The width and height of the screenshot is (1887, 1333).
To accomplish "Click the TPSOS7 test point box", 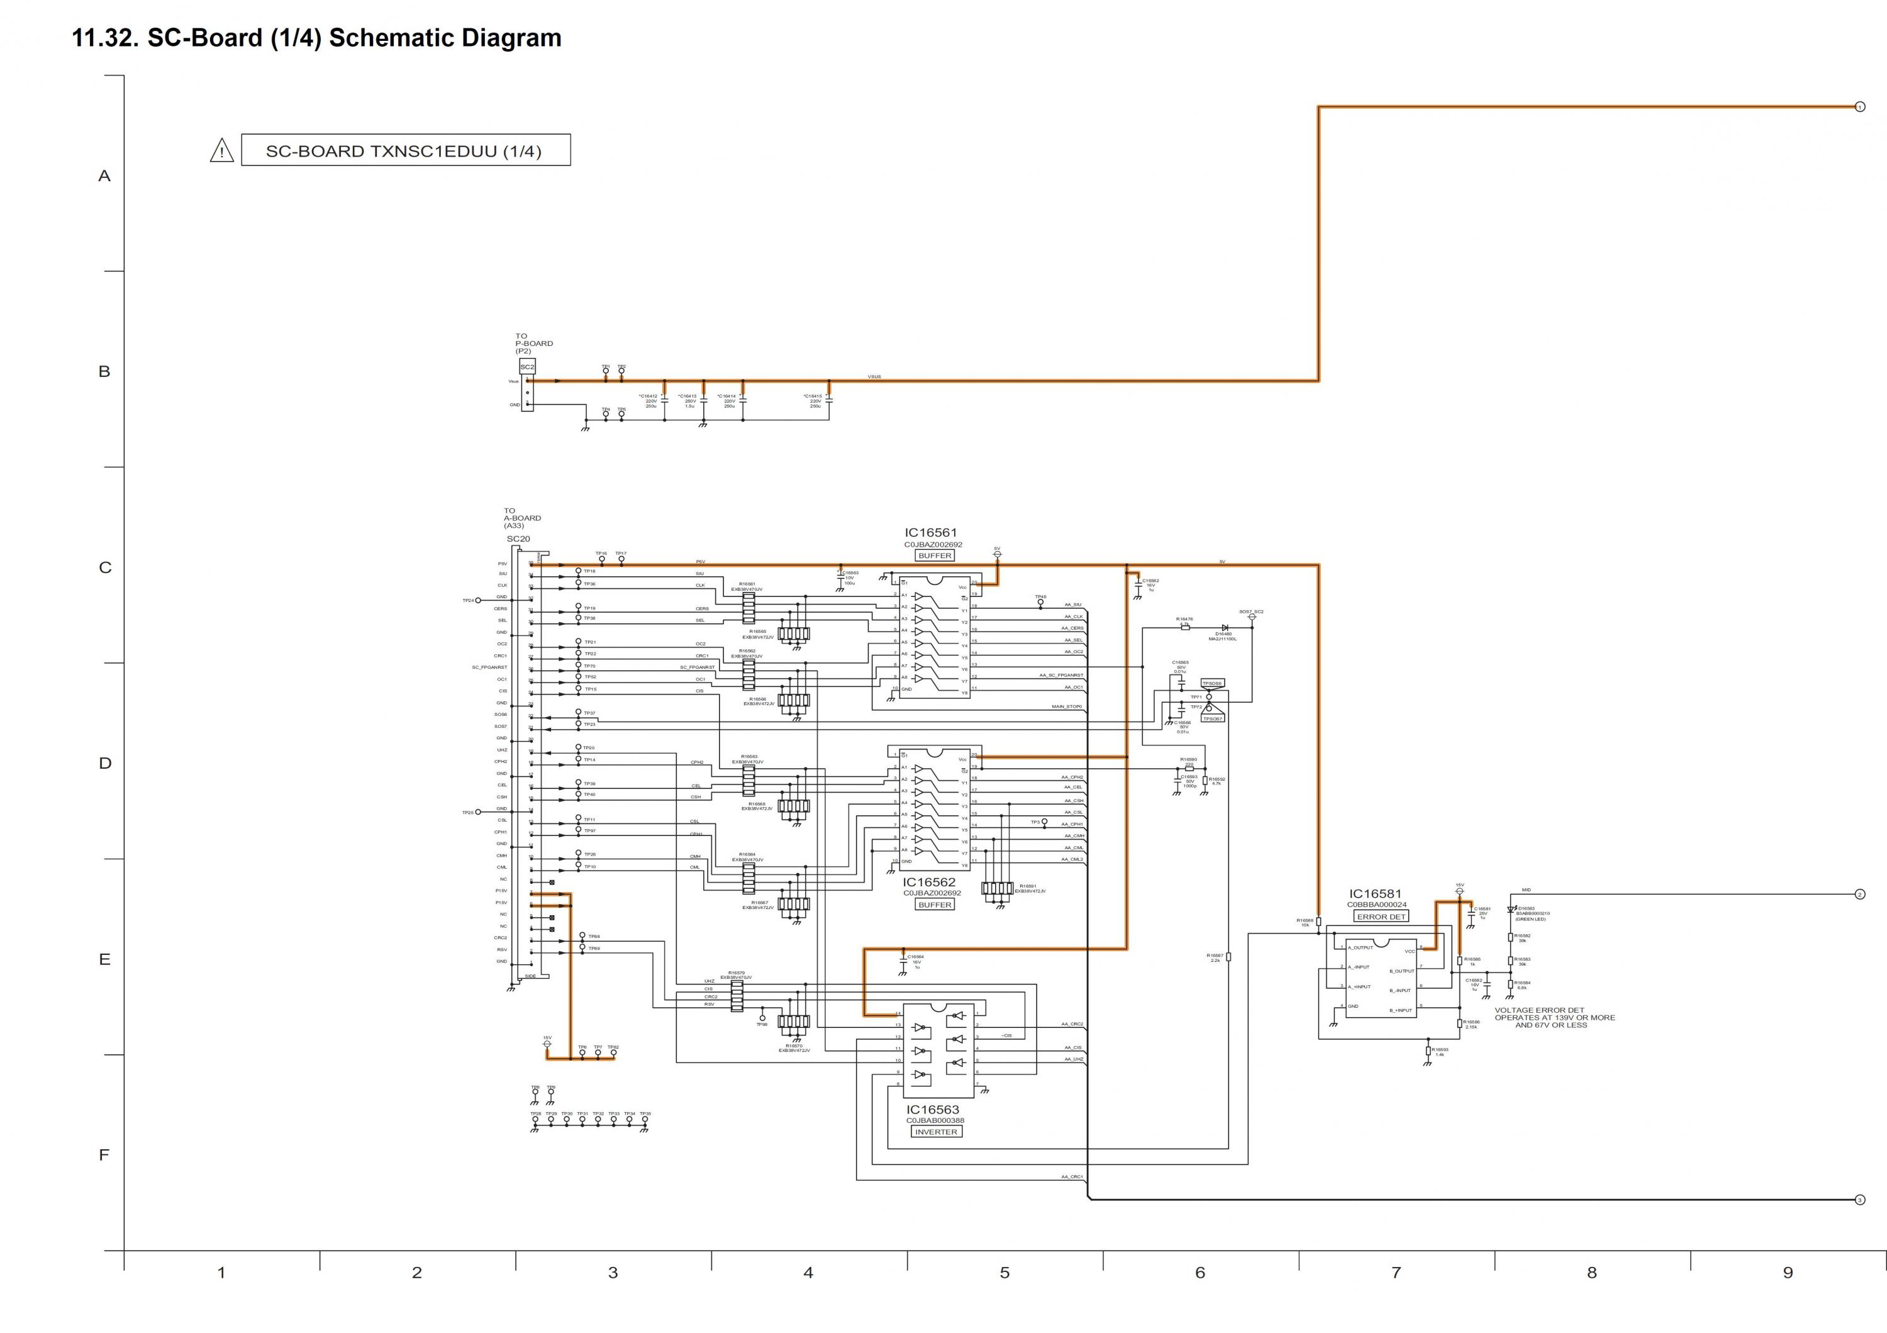I will (x=1212, y=718).
